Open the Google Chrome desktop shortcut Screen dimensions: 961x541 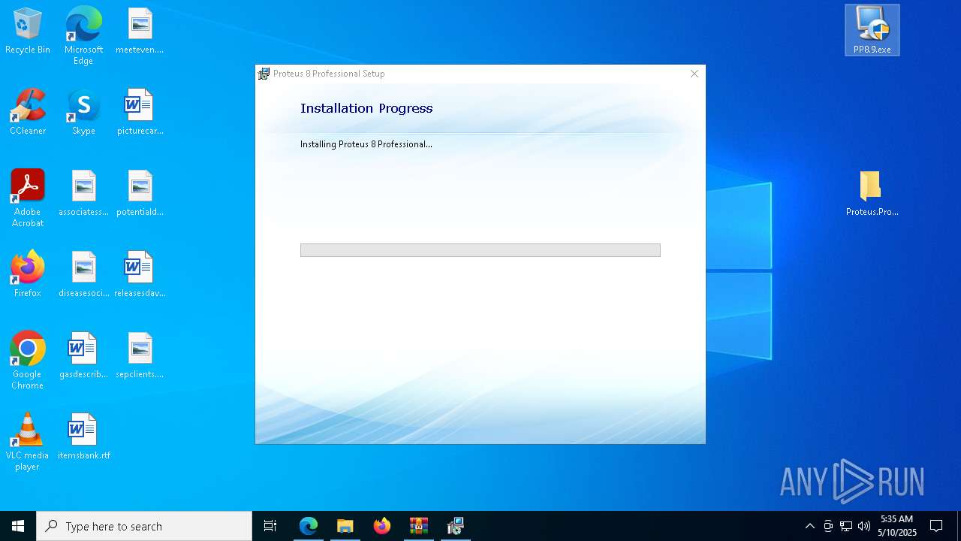28,361
